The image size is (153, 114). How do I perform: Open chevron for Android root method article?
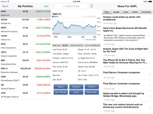[150, 107]
